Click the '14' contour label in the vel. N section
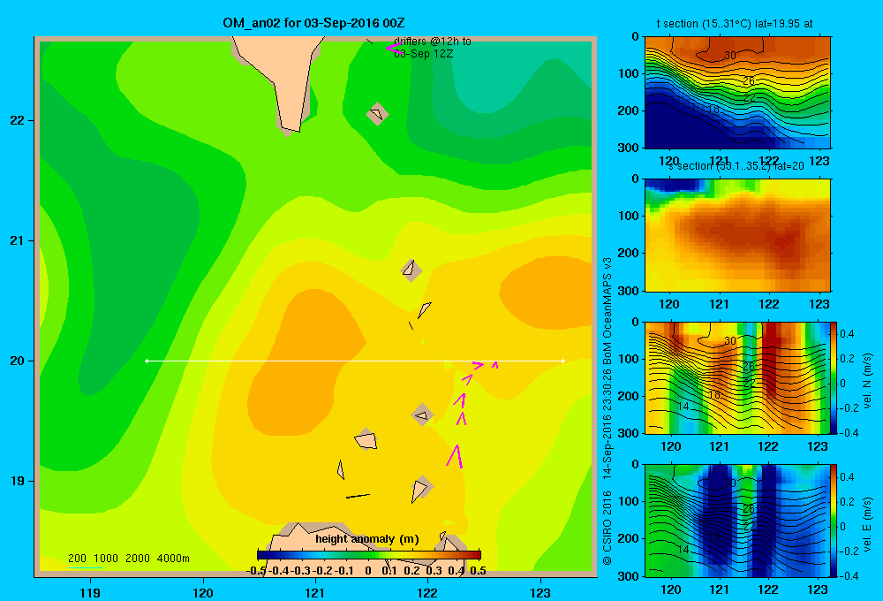 tap(683, 407)
